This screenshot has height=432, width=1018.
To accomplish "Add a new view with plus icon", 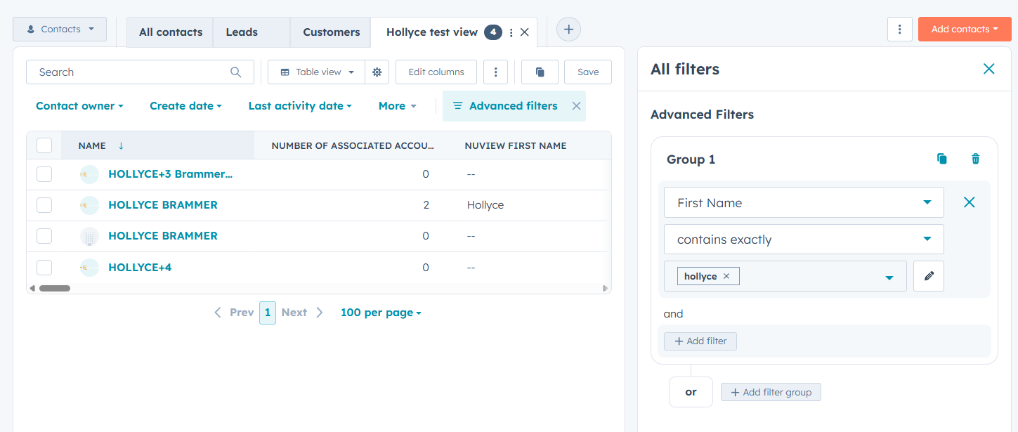I will tap(568, 30).
